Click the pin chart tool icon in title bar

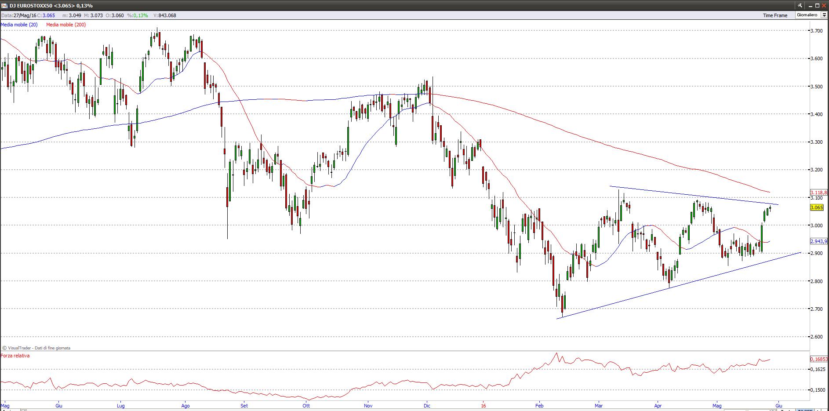pyautogui.click(x=800, y=6)
